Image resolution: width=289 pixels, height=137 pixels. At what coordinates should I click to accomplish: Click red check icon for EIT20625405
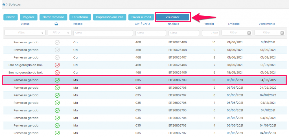57,73
